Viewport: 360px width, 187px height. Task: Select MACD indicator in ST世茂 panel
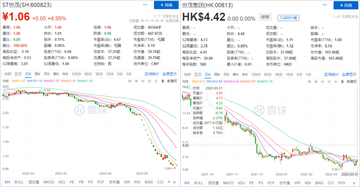tap(49, 182)
